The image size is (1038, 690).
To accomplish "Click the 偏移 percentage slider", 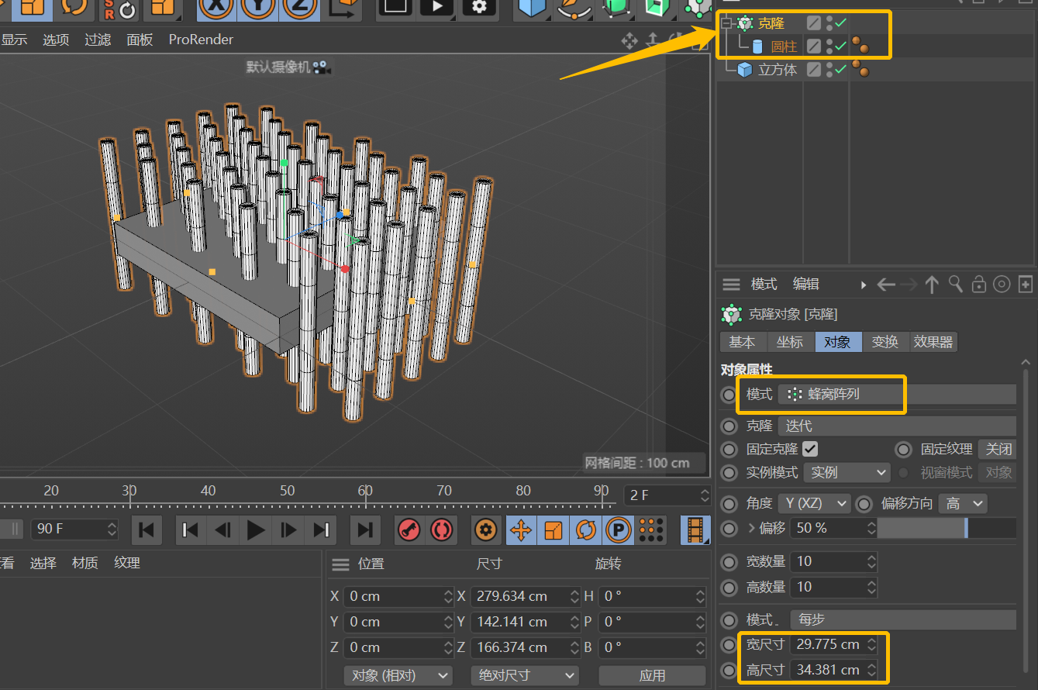I will point(947,528).
